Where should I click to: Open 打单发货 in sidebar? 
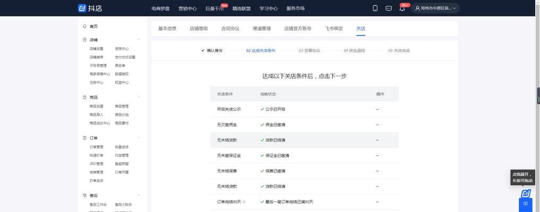coord(97,180)
